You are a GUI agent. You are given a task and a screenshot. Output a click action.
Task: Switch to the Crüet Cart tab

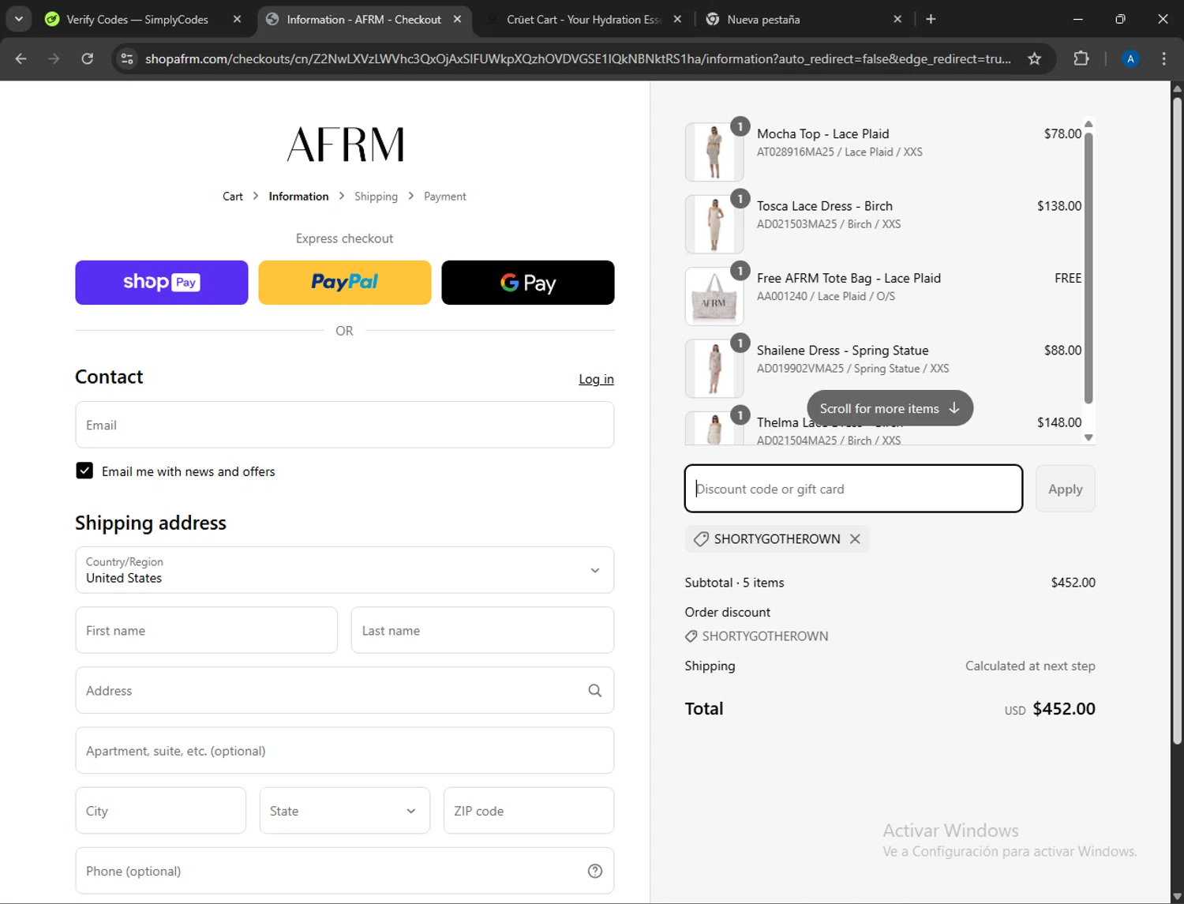point(584,19)
